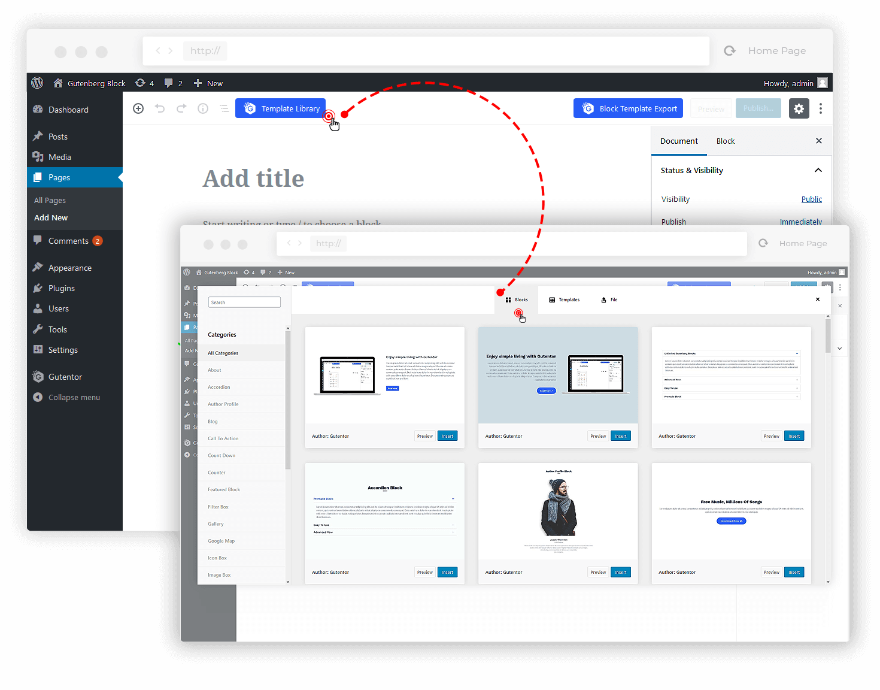The width and height of the screenshot is (880, 690).
Task: Open comments bubble showing 2 in admin bar
Action: tap(173, 83)
